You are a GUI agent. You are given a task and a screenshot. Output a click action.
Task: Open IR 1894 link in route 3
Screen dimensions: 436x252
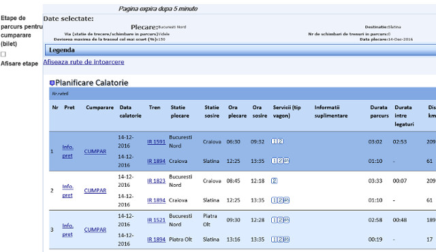(156, 239)
